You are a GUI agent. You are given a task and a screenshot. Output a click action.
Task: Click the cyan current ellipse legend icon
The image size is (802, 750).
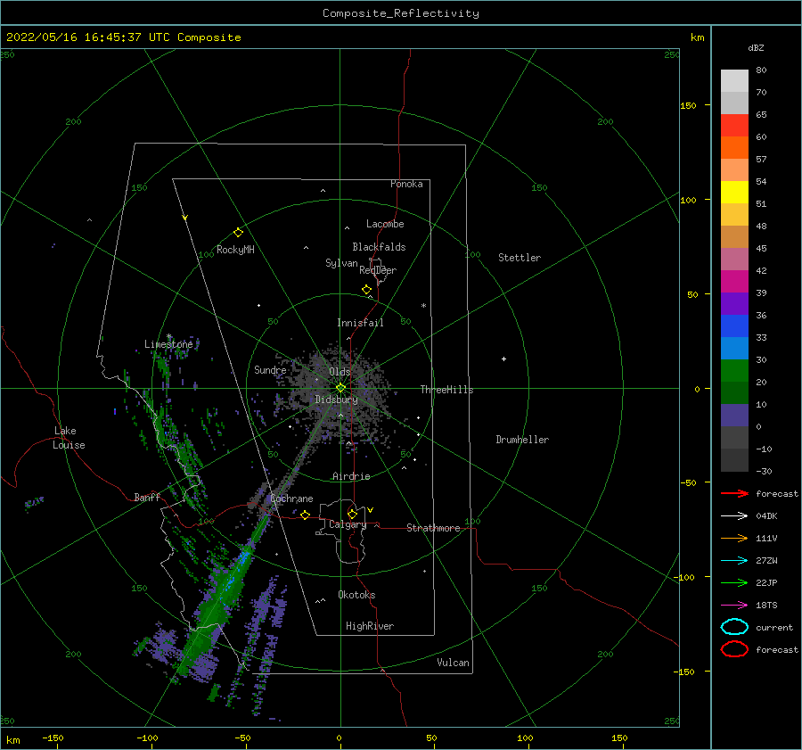coord(734,627)
